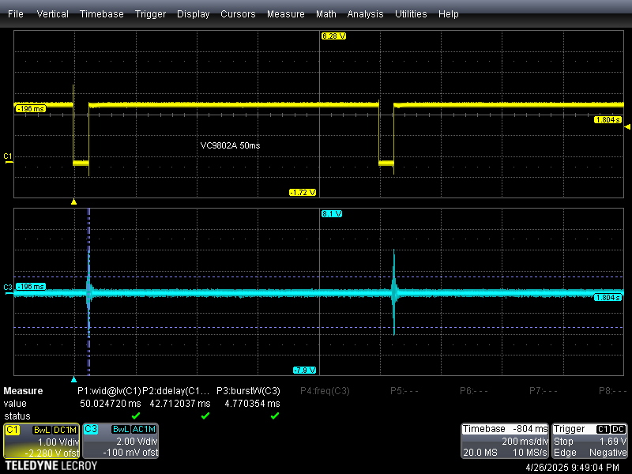Open the Vertical menu

tap(52, 14)
